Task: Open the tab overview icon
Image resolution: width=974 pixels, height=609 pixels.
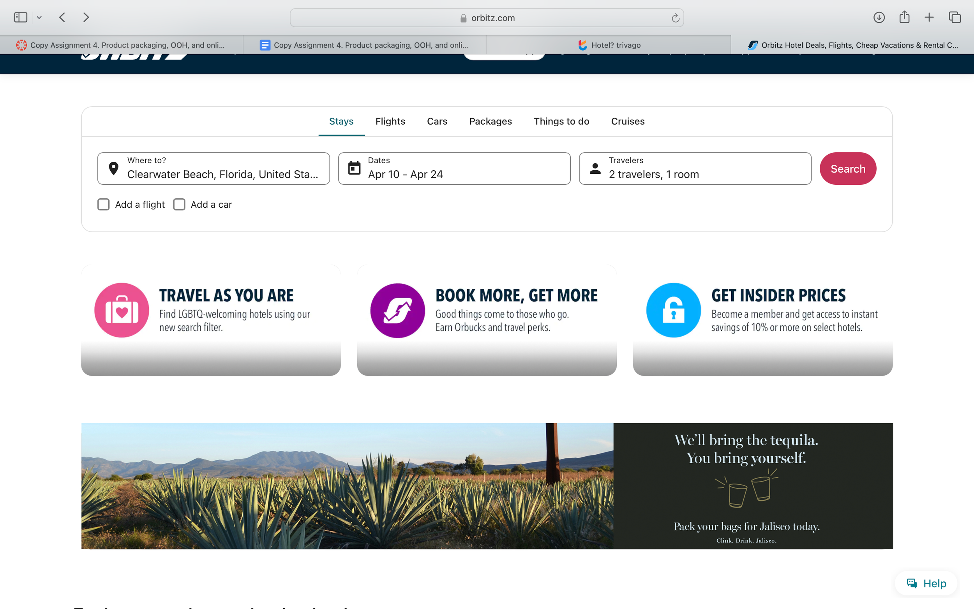Action: point(954,17)
